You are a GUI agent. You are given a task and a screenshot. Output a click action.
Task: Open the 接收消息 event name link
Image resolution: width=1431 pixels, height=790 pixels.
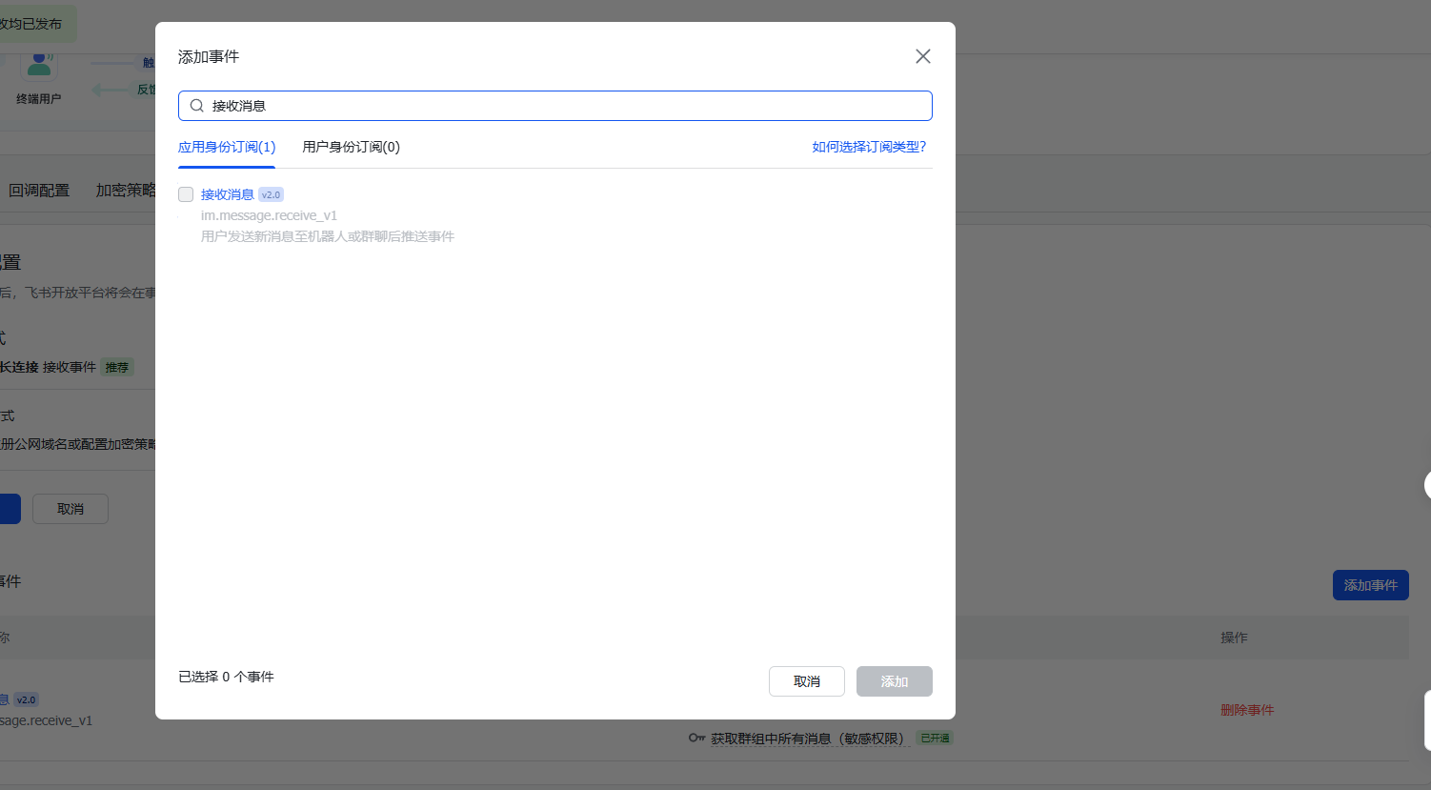(x=228, y=194)
